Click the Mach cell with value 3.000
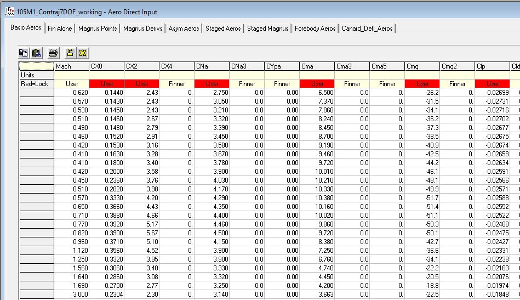The image size is (520, 300). [x=72, y=295]
